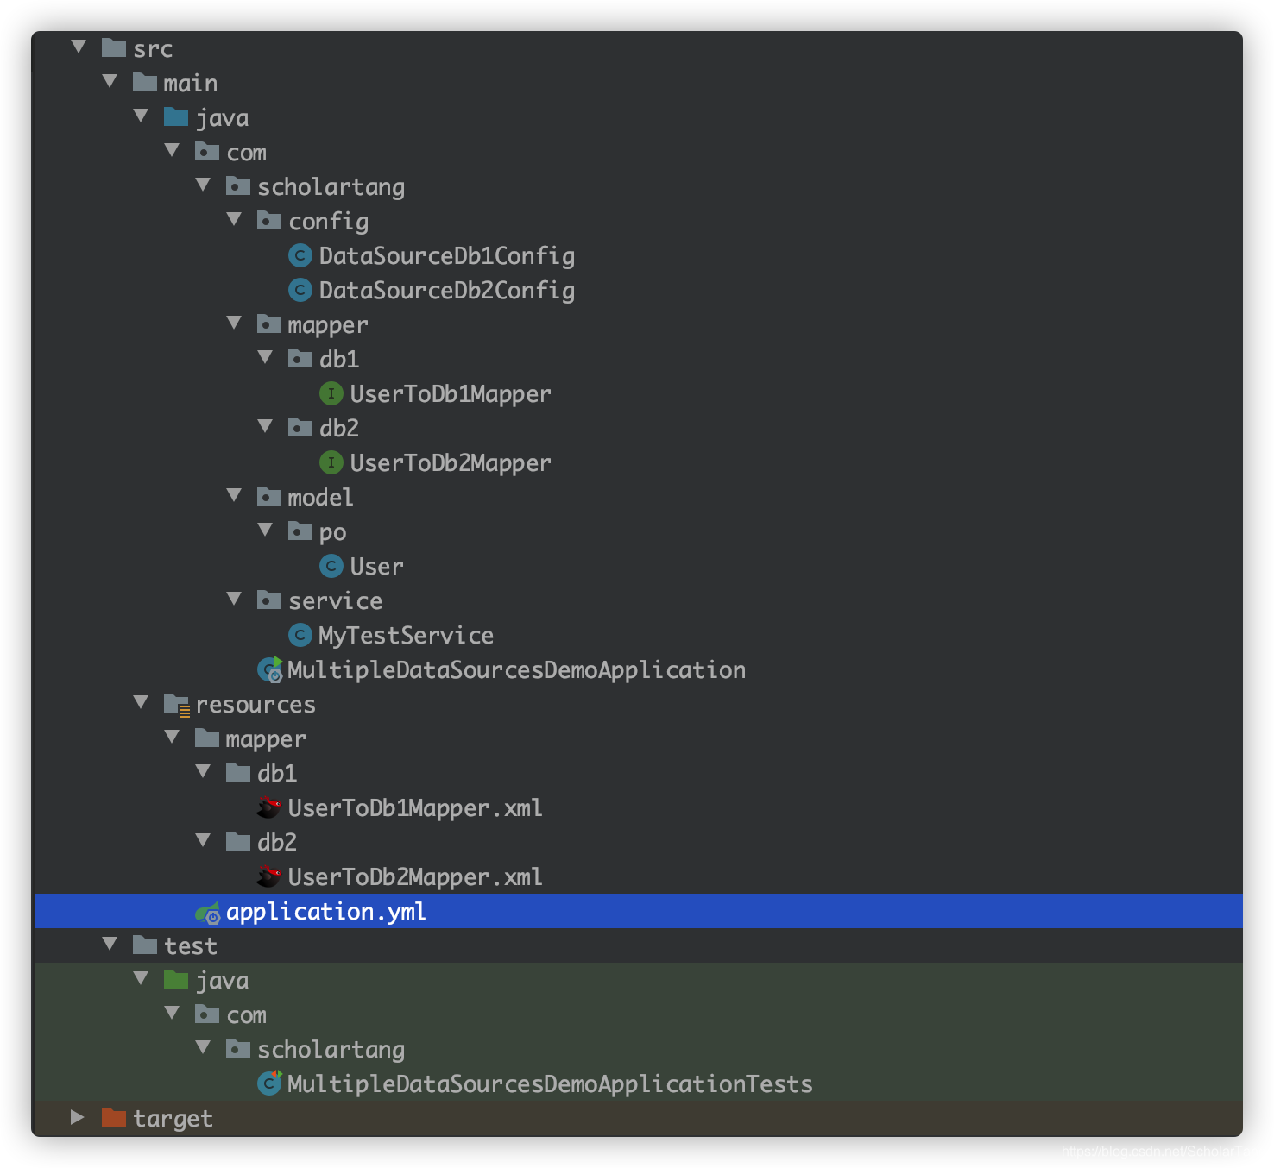Collapse the resources folder arrow
The width and height of the screenshot is (1274, 1168).
141,703
